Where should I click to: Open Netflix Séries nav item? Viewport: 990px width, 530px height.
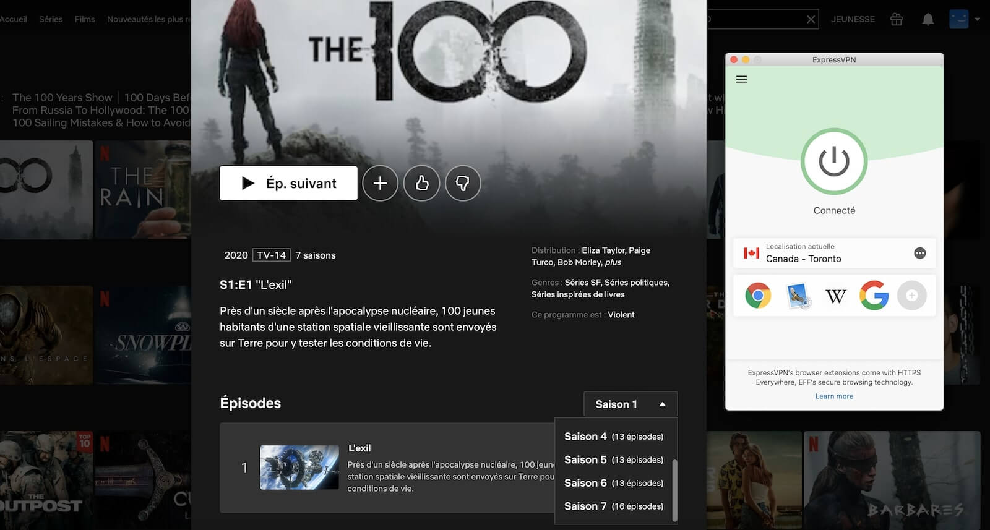[x=51, y=19]
